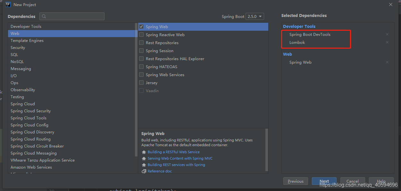This screenshot has width=401, height=191.
Task: Click the home icon beside Building REST services
Action: pos(144,165)
